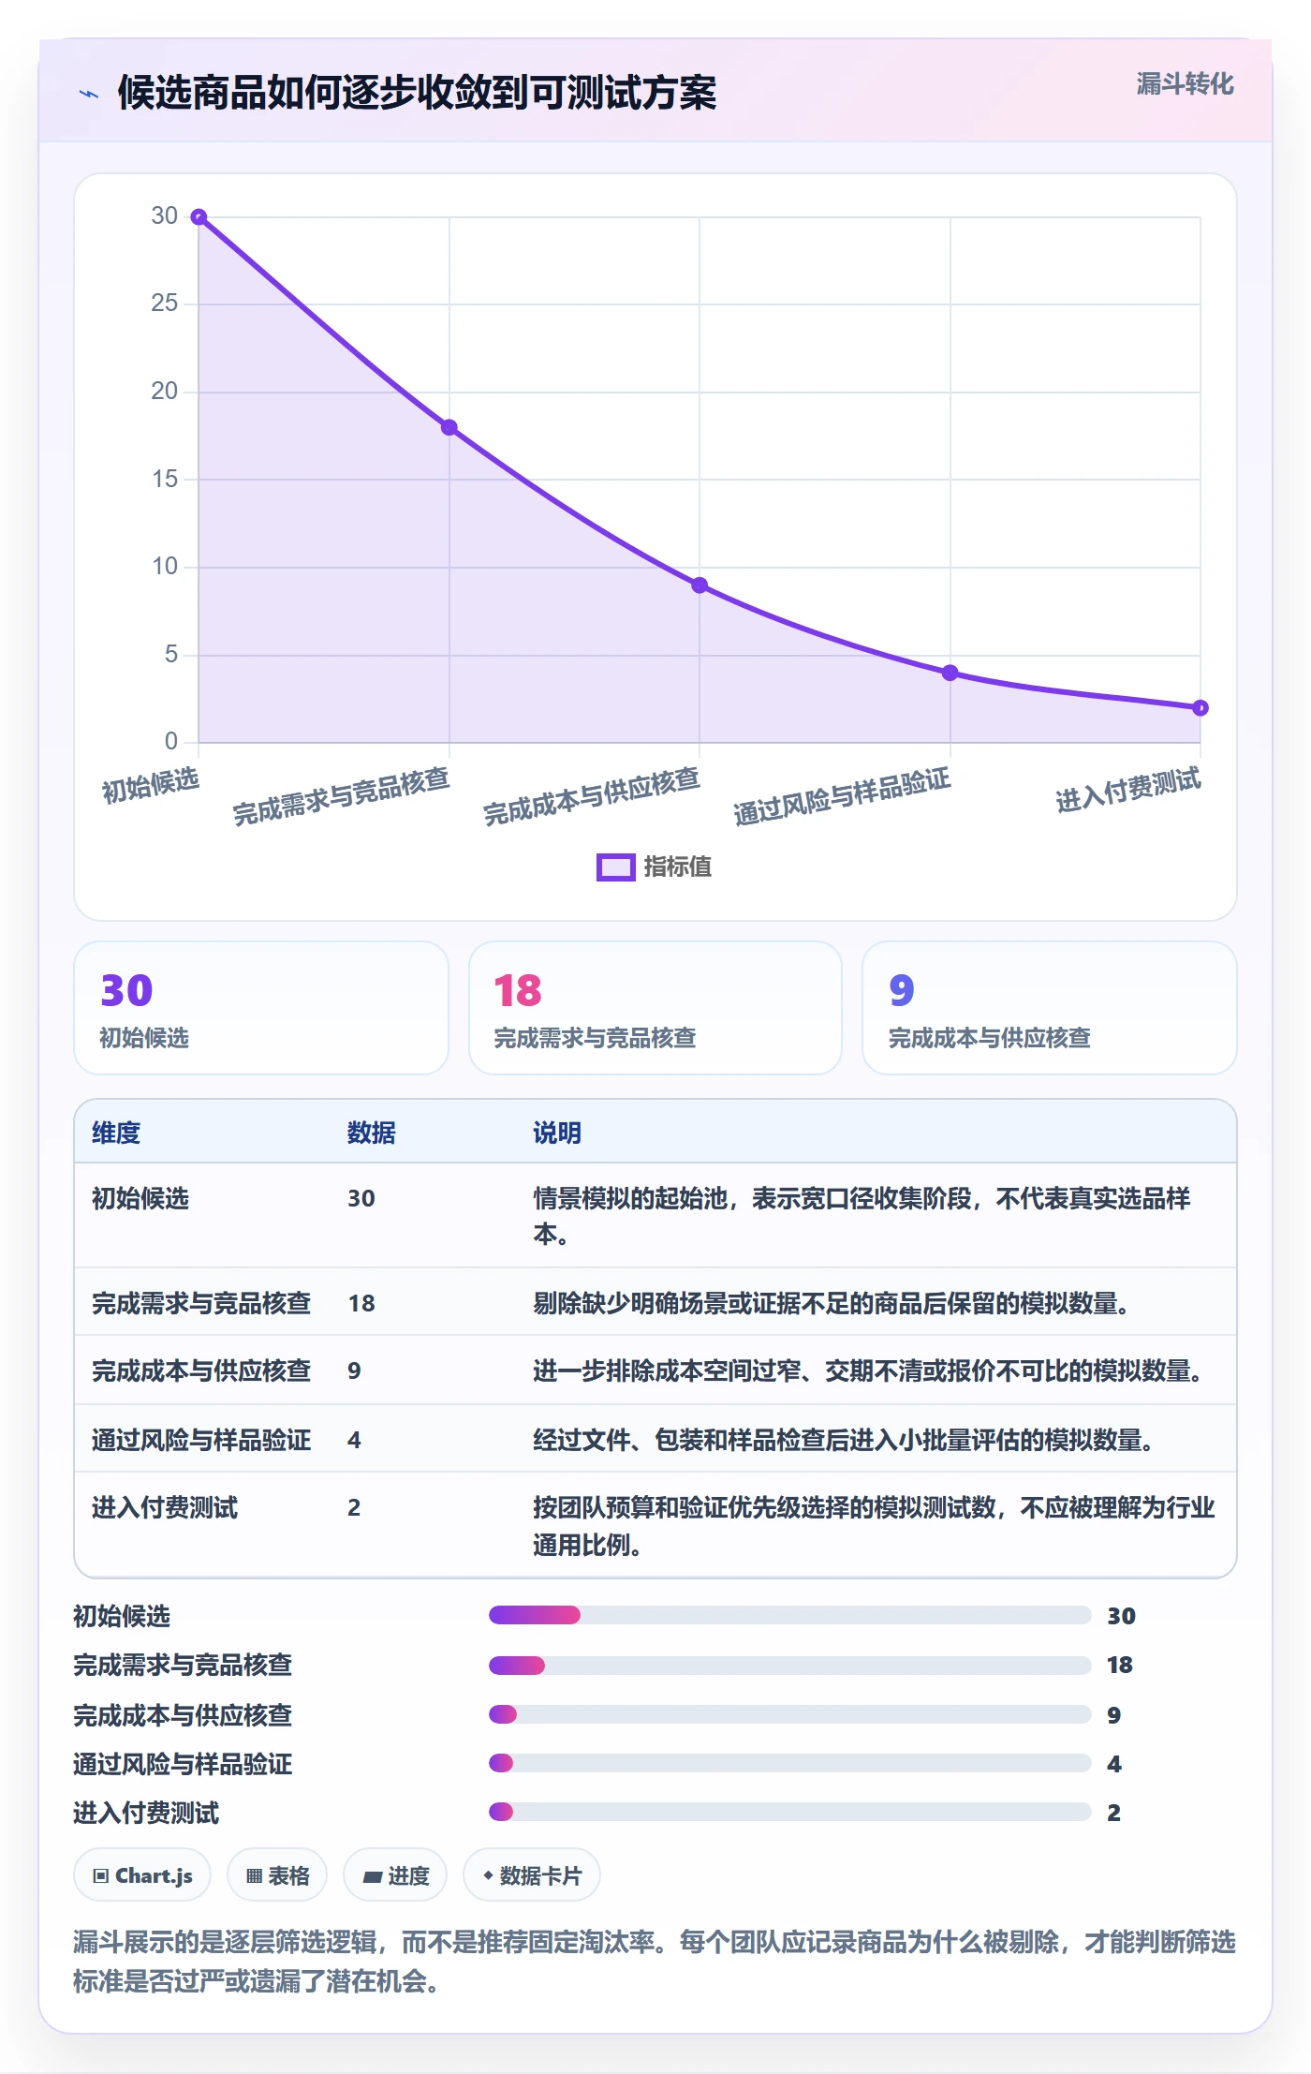Click the 初始候选 data point on chart
Viewport: 1311px width, 2074px height.
[199, 217]
